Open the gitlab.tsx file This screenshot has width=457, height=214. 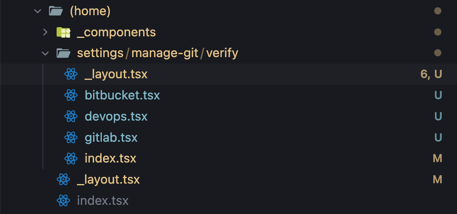(x=111, y=138)
